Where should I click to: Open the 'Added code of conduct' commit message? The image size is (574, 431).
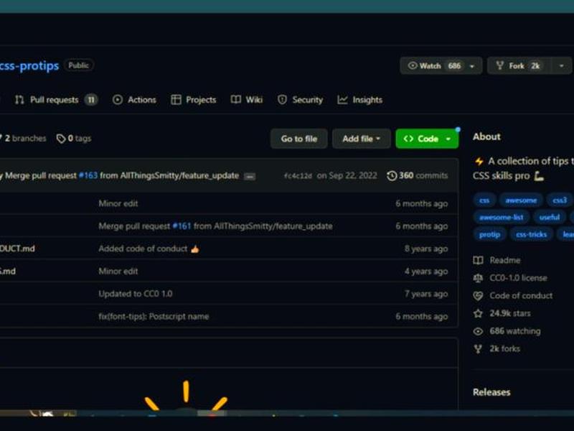149,249
